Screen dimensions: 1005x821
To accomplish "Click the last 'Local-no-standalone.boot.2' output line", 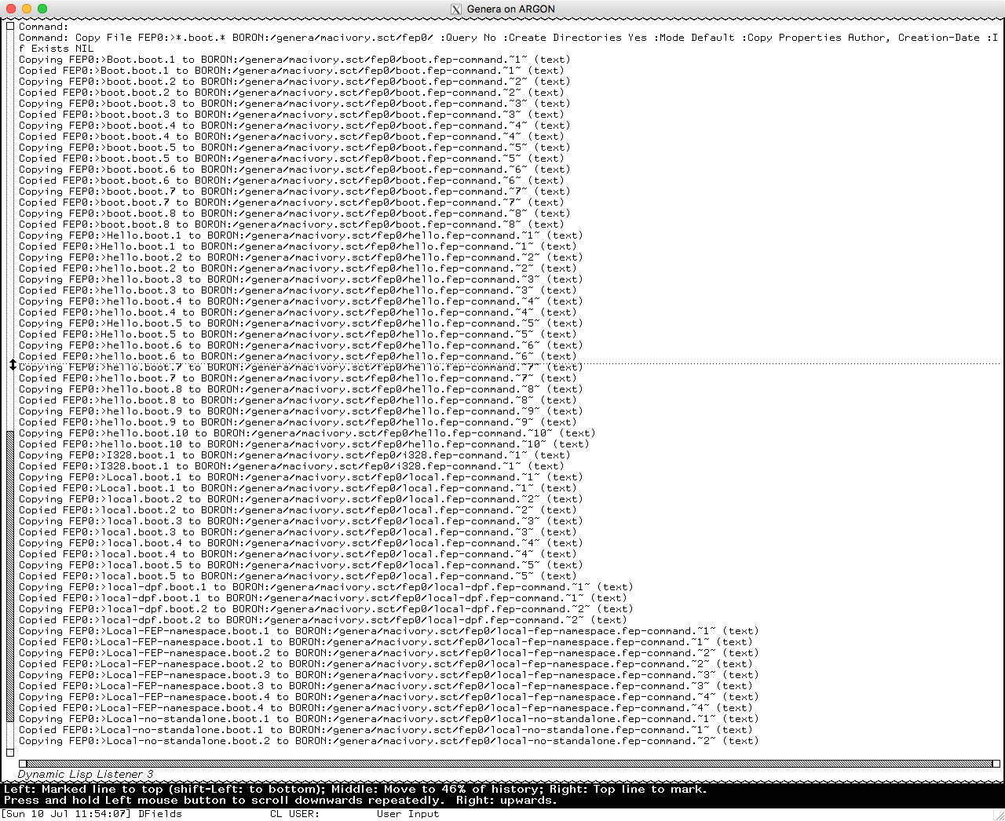I will click(x=388, y=741).
